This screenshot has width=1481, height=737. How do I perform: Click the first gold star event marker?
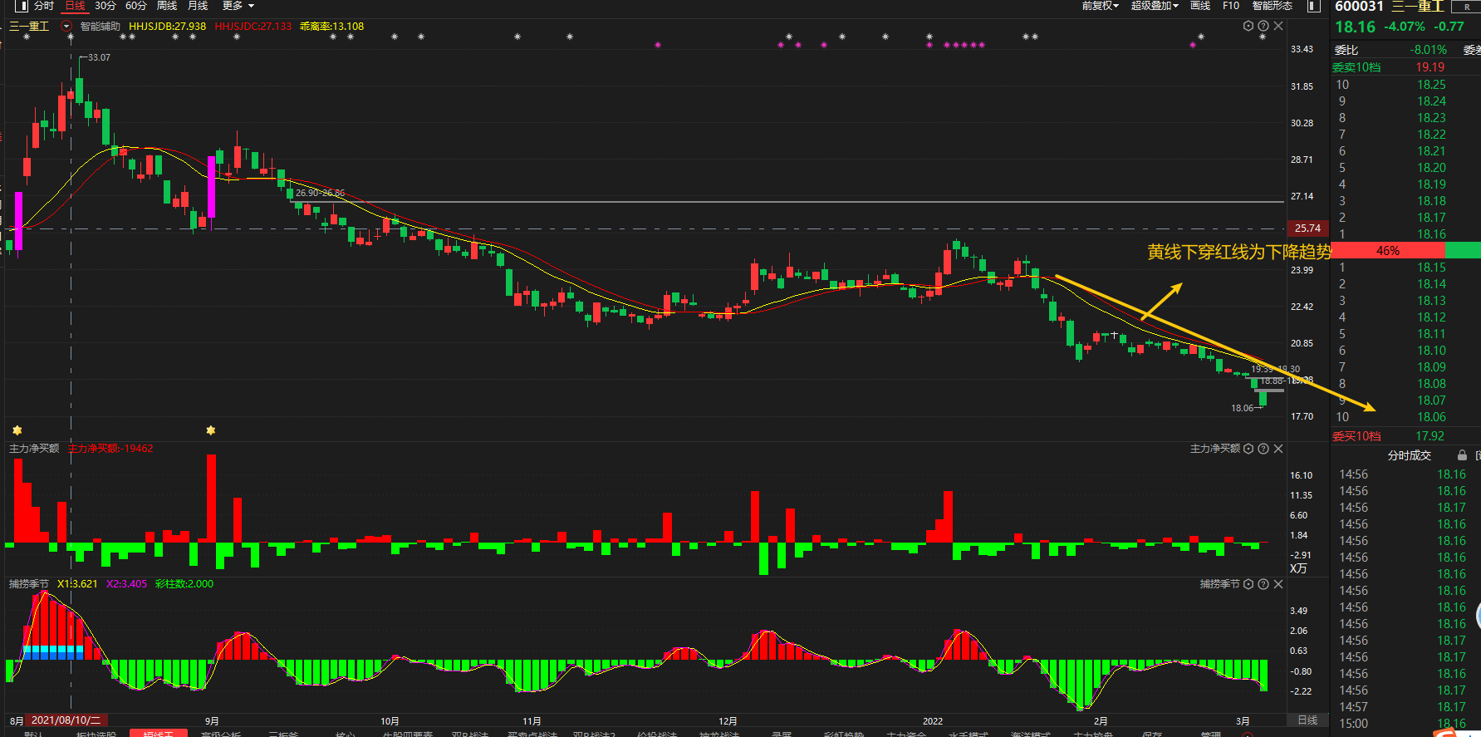[17, 430]
